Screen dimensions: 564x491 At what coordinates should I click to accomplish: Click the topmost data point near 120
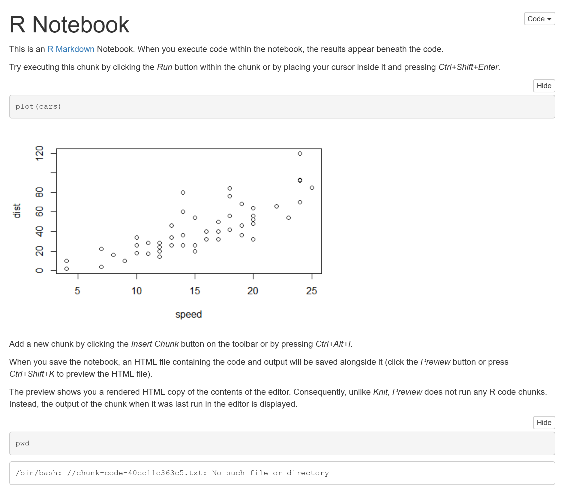(x=300, y=153)
